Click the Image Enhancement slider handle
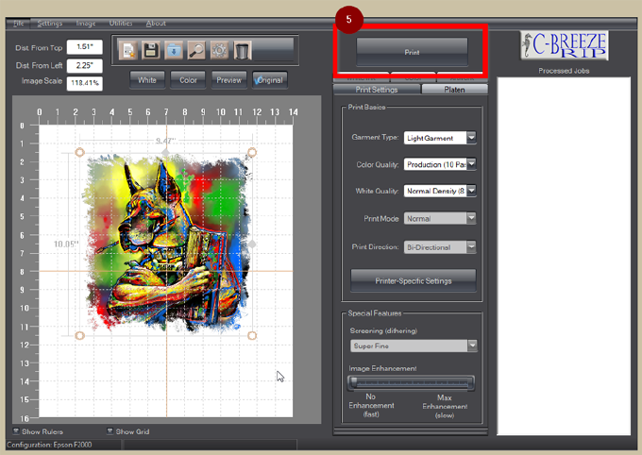This screenshot has width=642, height=455. (x=354, y=382)
